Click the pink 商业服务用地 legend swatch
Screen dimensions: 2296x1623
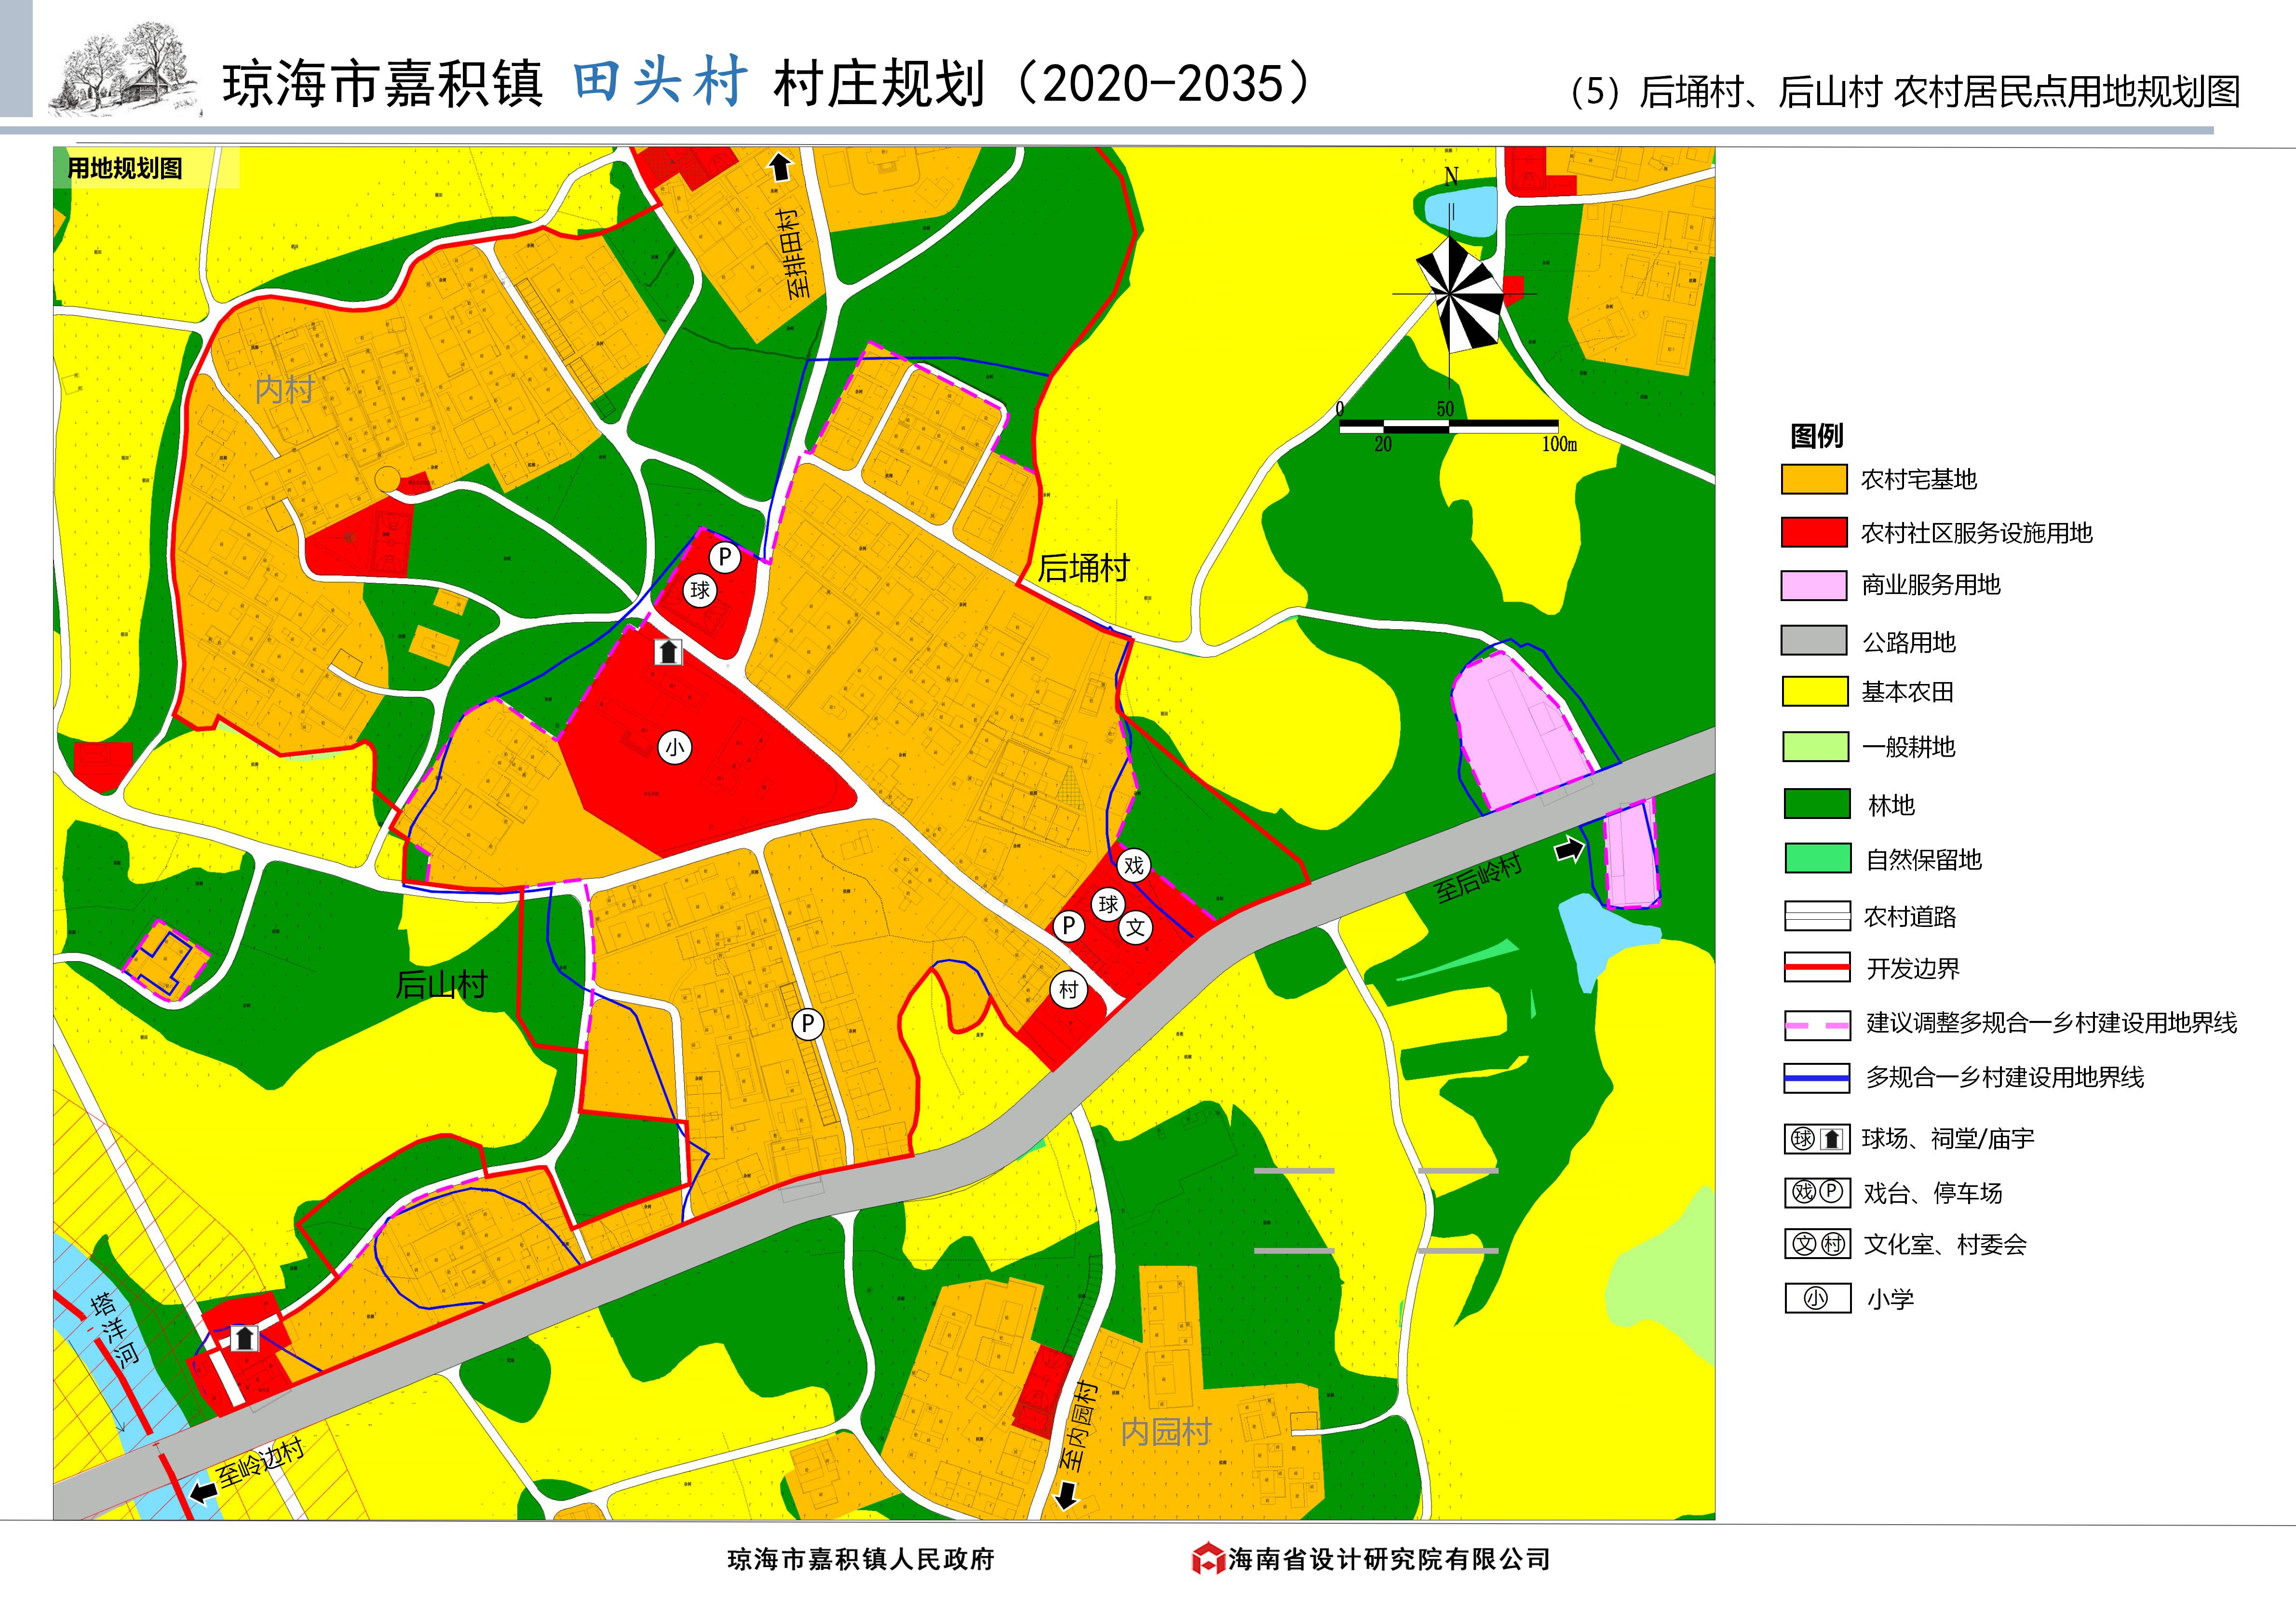(x=1813, y=585)
